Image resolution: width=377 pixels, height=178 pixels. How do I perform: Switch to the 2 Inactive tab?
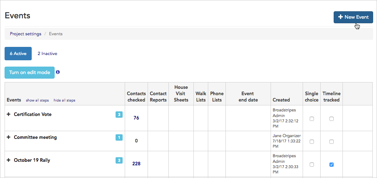click(x=47, y=54)
